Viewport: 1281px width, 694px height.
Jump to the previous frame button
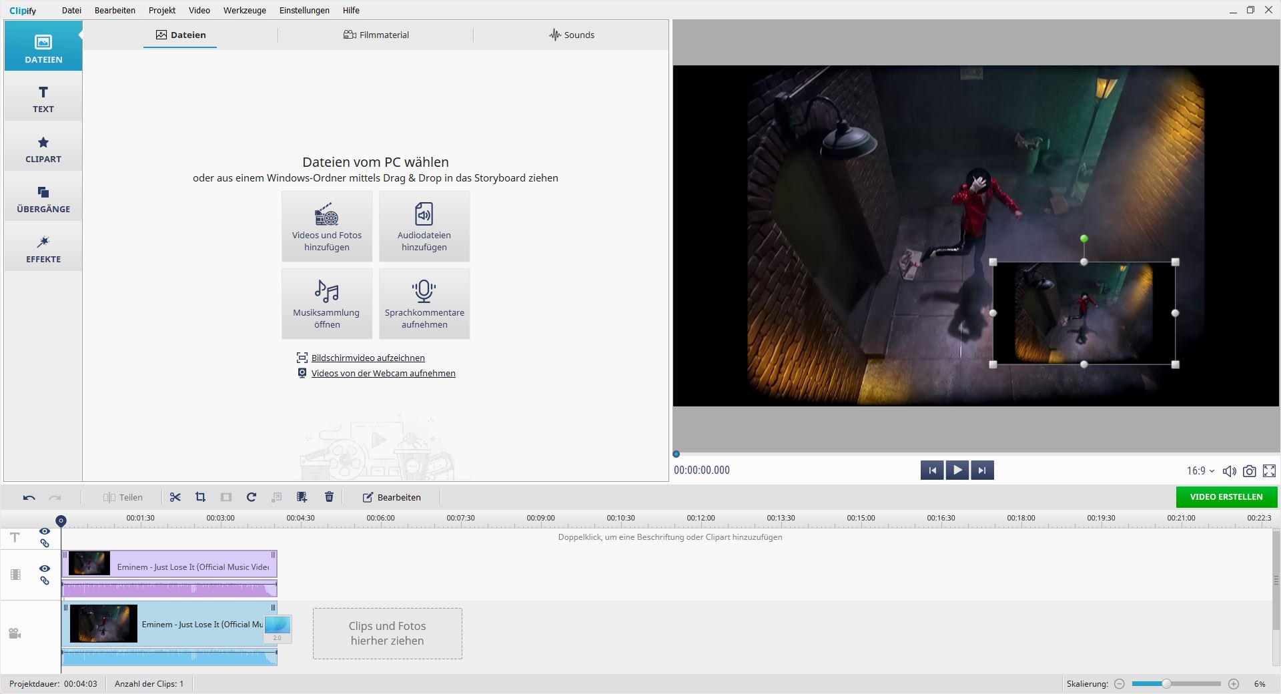point(932,470)
